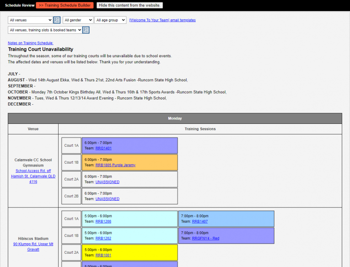
Task: Click the NOVEMBER unavailability line
Action: tap(87, 98)
